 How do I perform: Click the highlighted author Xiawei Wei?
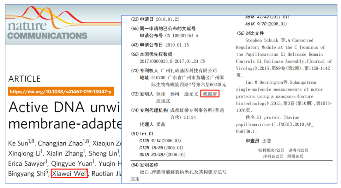click(69, 174)
